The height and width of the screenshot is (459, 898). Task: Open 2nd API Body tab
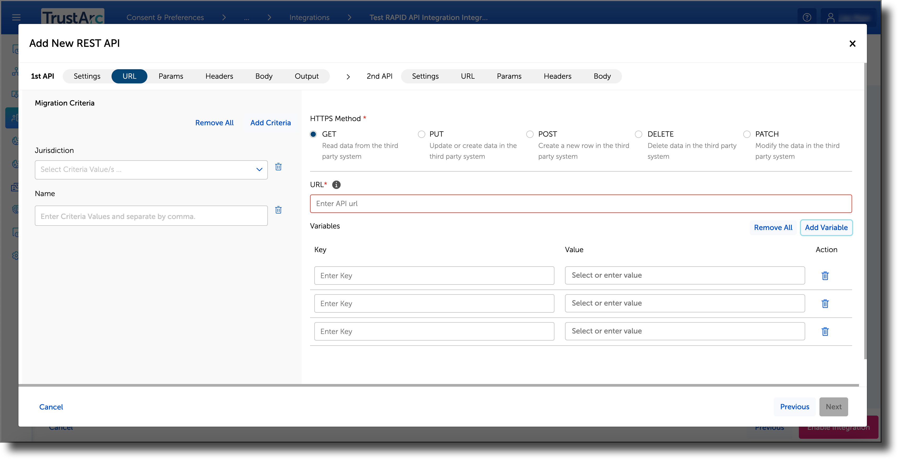[x=602, y=76]
